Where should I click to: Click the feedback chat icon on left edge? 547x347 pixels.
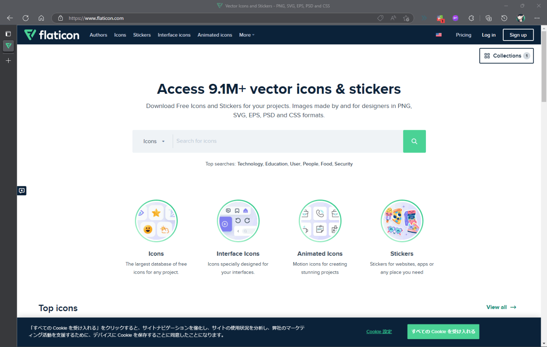pos(22,191)
